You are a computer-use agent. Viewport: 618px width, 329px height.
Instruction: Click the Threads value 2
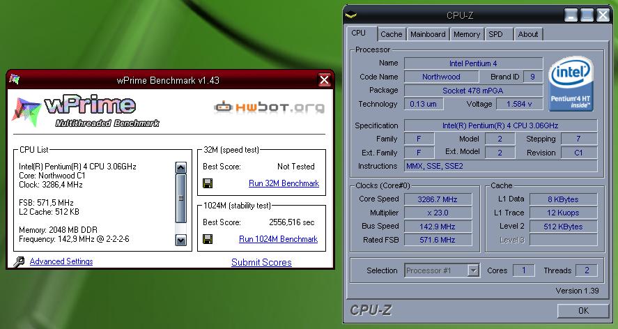point(587,270)
